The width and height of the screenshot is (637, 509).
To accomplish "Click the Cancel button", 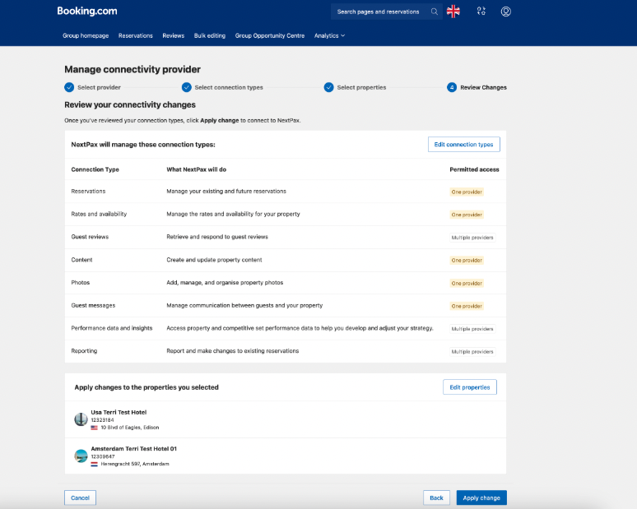I will (x=80, y=498).
